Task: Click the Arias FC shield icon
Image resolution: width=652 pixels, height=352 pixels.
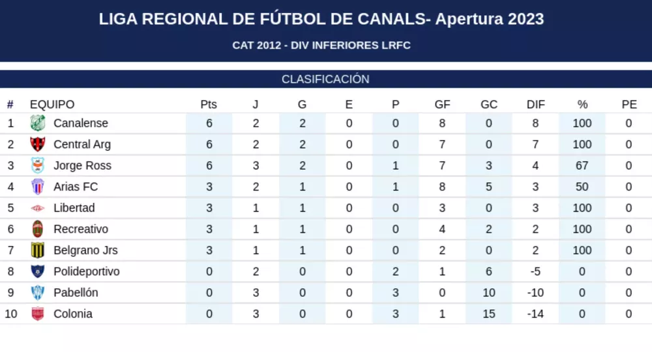Action: 38,187
